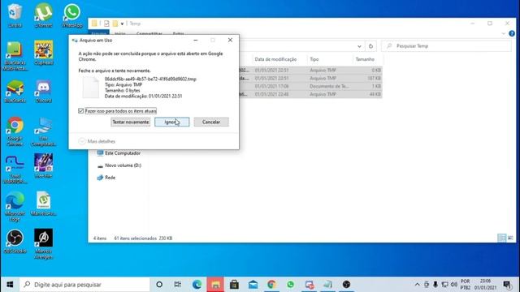Viewport: 520px width, 292px height.
Task: Open the Cuphead desktop shortcut
Action: [43, 53]
